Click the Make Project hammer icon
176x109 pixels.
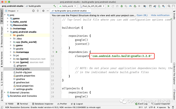point(55,6)
